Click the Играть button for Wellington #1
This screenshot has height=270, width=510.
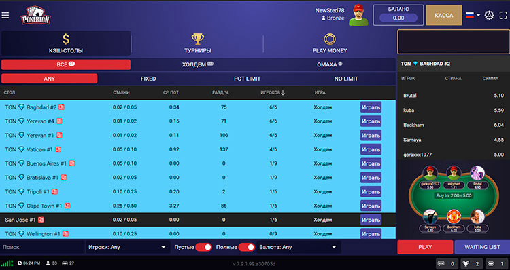[371, 233]
